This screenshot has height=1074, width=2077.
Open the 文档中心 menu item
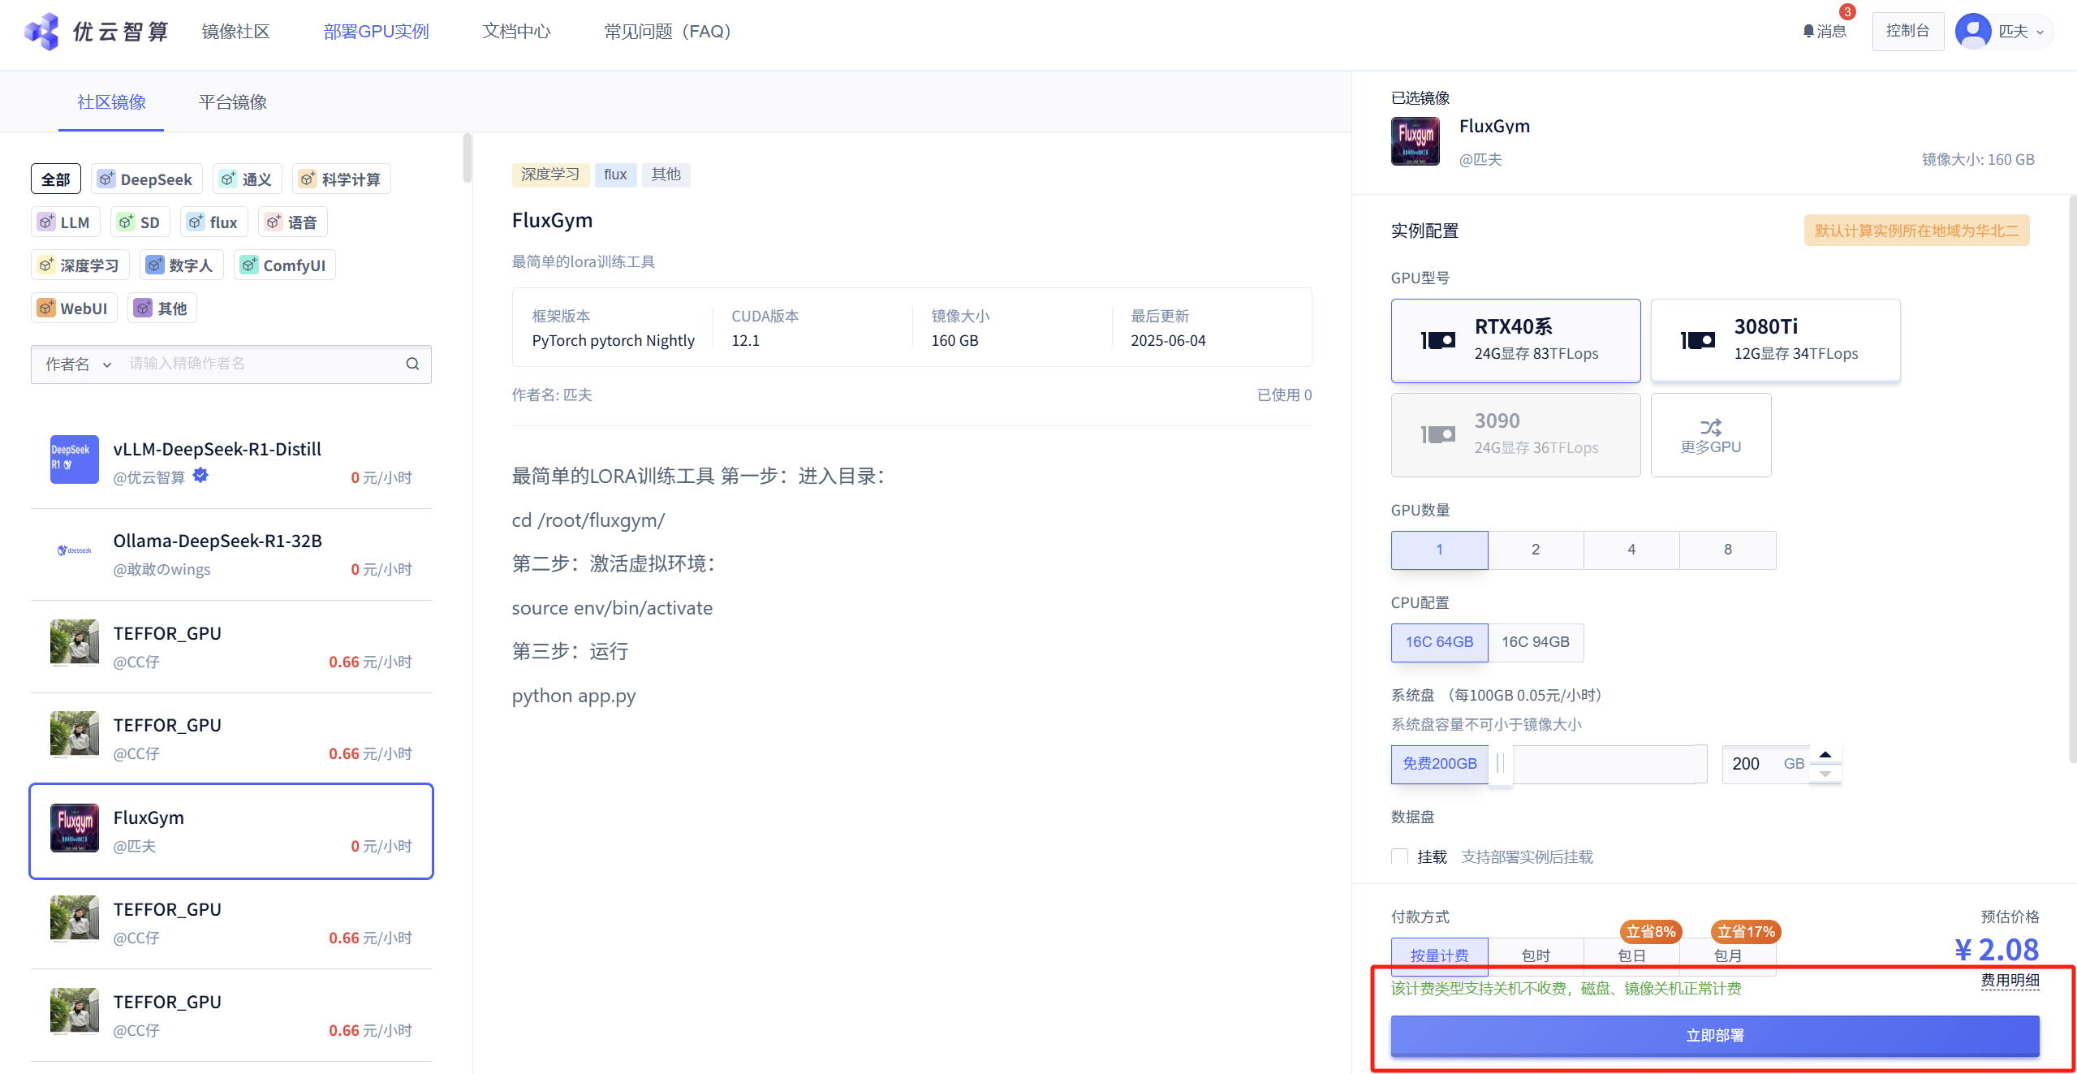[x=515, y=31]
